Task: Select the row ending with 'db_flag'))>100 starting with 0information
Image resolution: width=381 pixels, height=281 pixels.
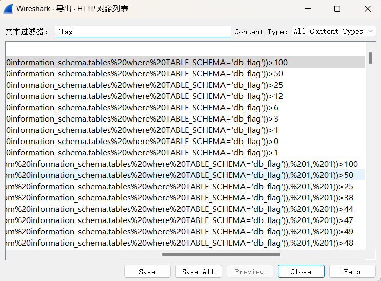Action: pos(185,63)
